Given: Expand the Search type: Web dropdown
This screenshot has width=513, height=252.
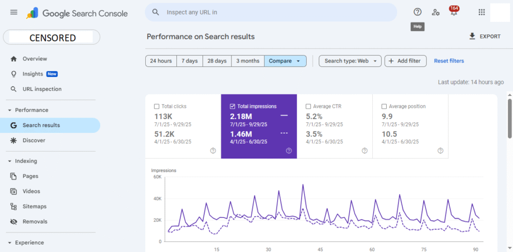Looking at the screenshot, I should tap(350, 61).
